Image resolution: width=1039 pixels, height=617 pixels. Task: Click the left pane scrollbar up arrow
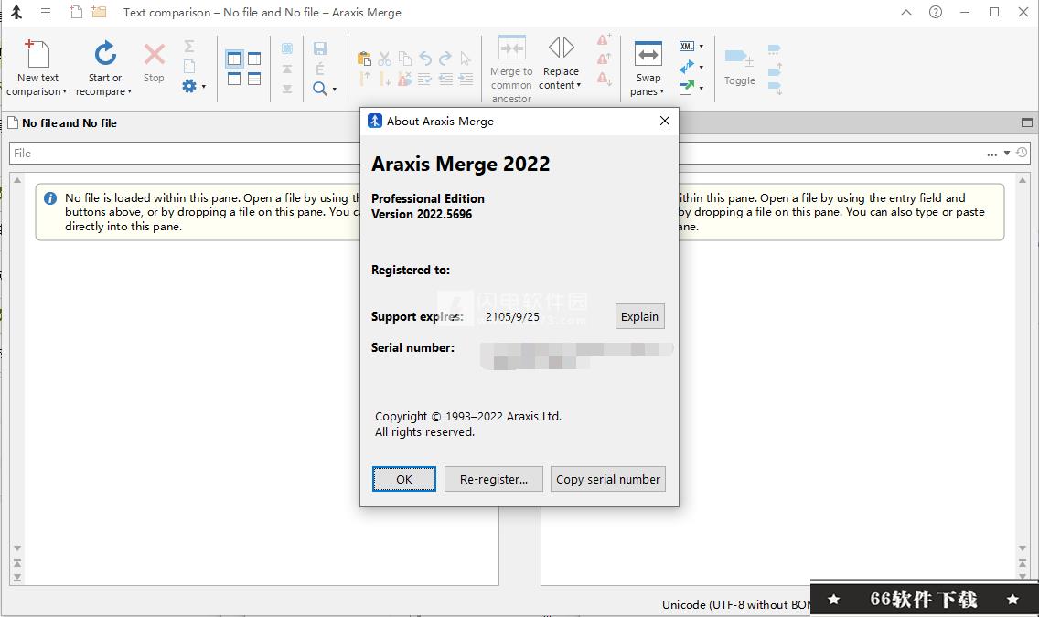17,180
